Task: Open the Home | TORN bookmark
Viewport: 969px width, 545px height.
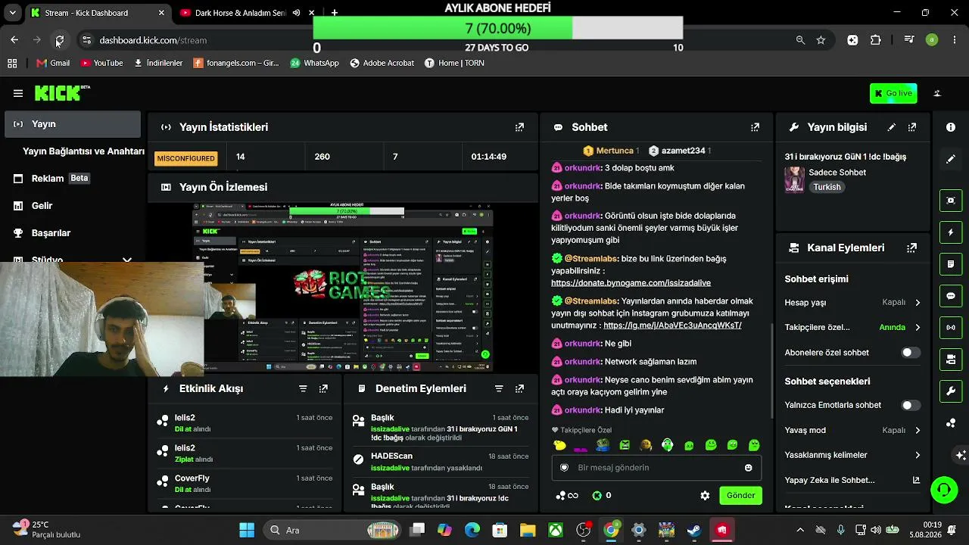Action: [454, 63]
